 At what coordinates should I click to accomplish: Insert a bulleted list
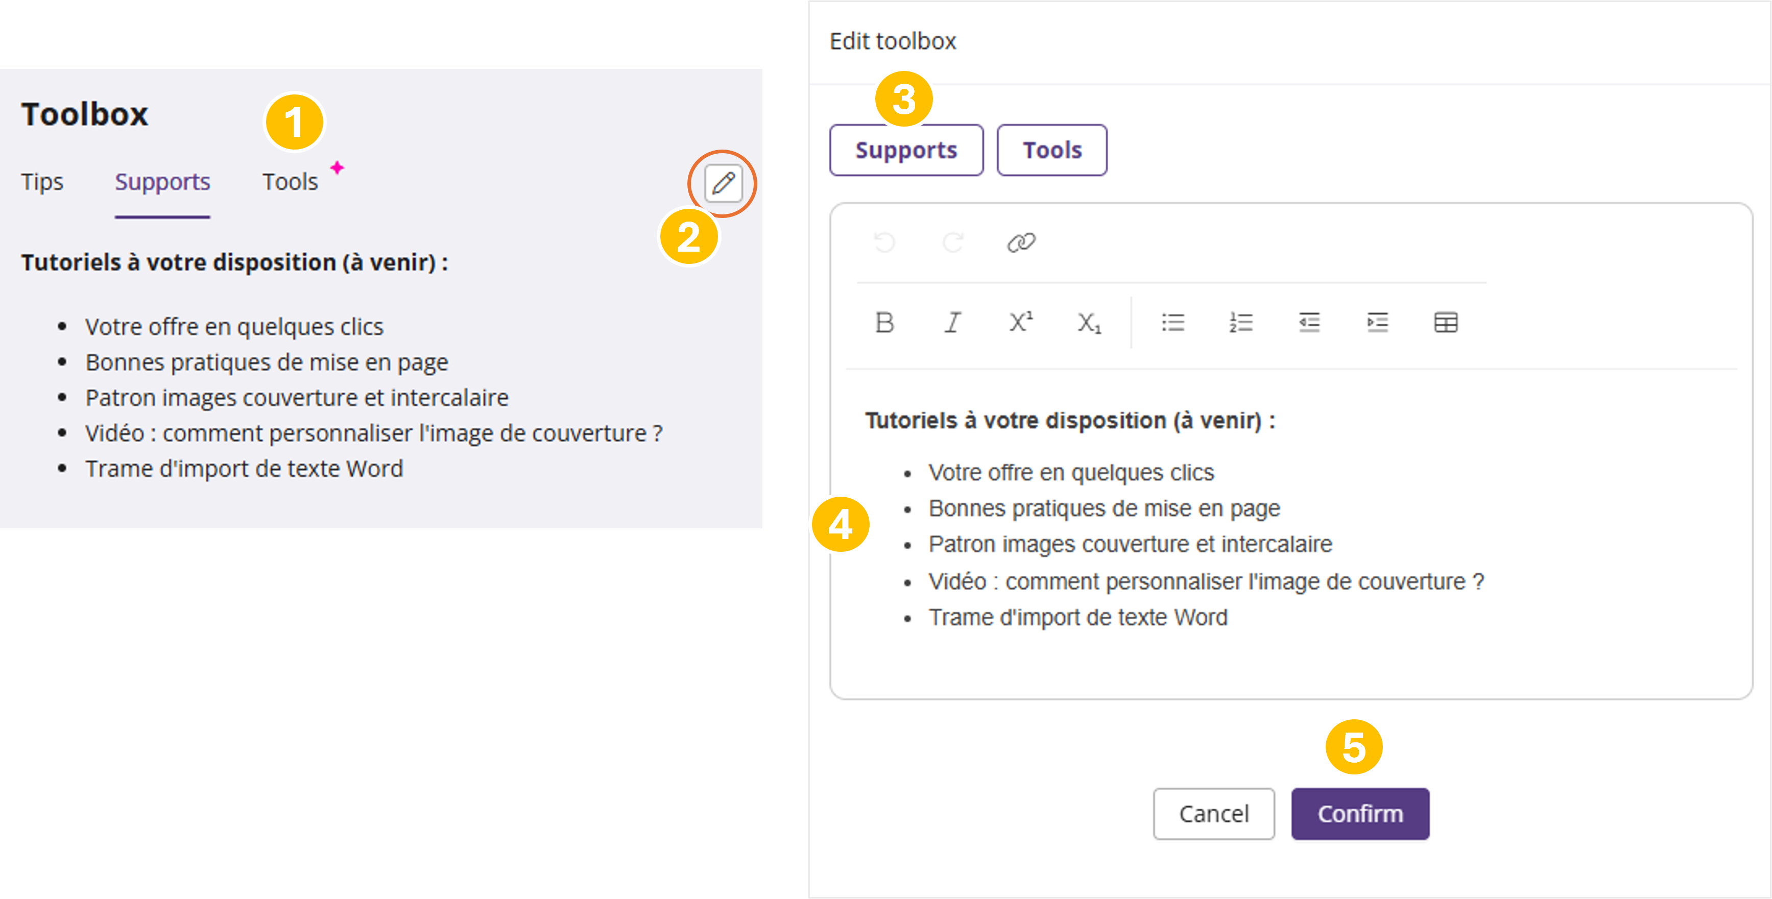click(x=1173, y=322)
